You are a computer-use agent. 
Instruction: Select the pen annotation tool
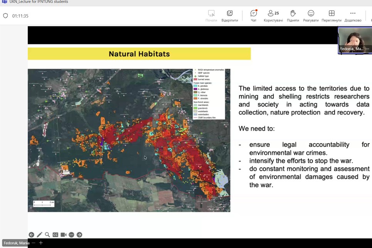click(x=39, y=235)
